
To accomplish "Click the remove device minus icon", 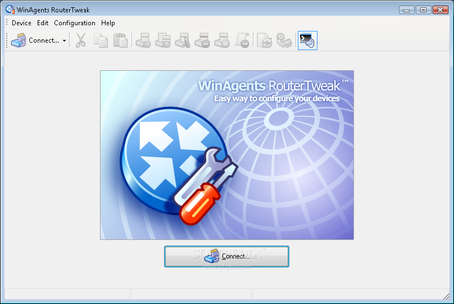I will click(x=202, y=40).
